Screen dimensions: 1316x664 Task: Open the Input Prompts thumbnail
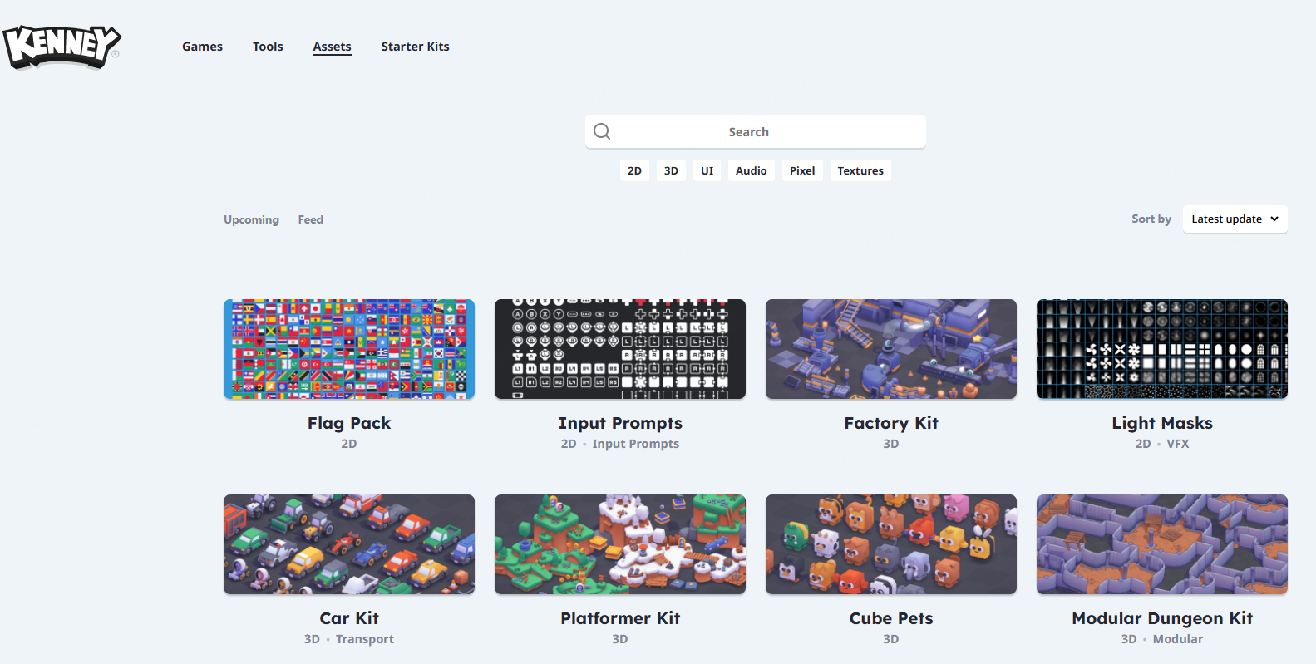point(620,349)
